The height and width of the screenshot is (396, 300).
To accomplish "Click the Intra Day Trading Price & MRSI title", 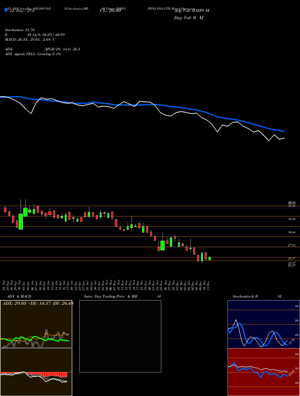I will click(122, 296).
